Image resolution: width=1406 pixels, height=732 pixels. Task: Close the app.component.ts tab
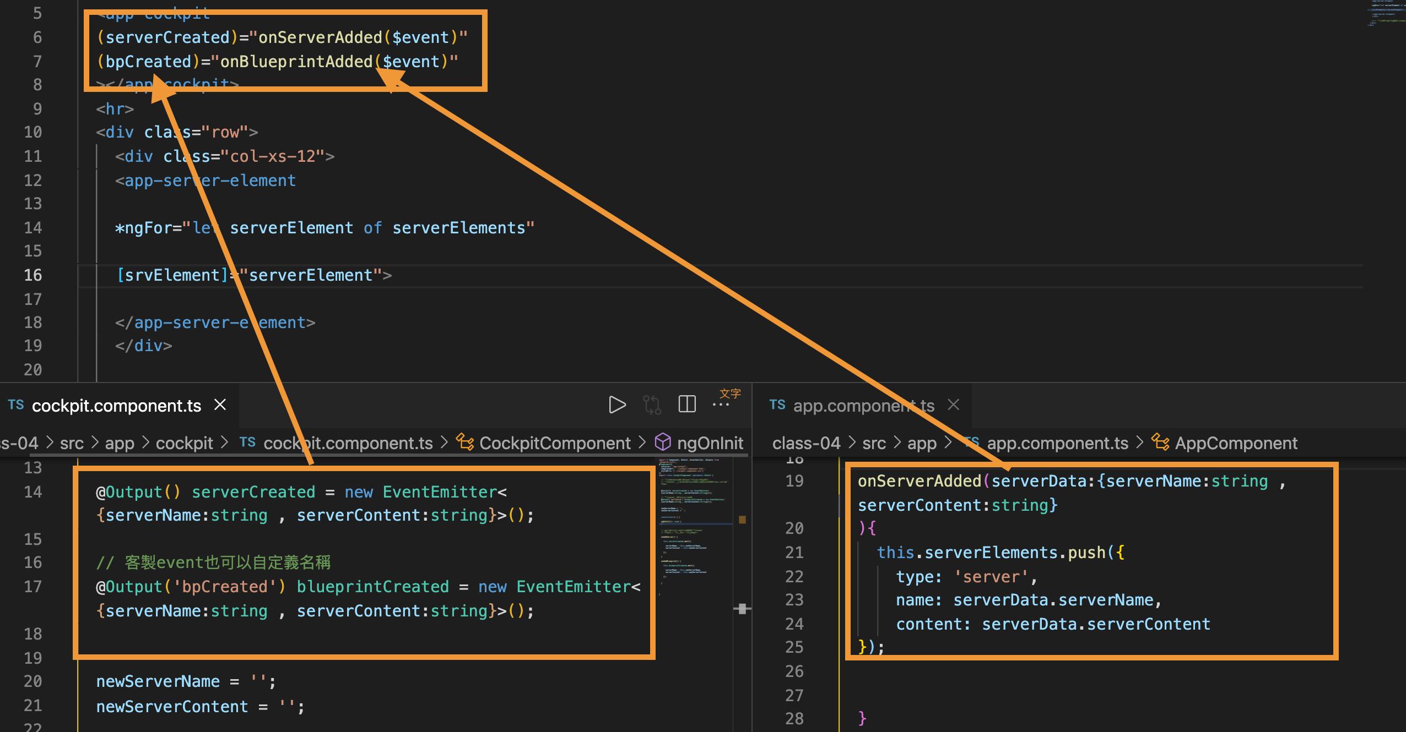[953, 405]
